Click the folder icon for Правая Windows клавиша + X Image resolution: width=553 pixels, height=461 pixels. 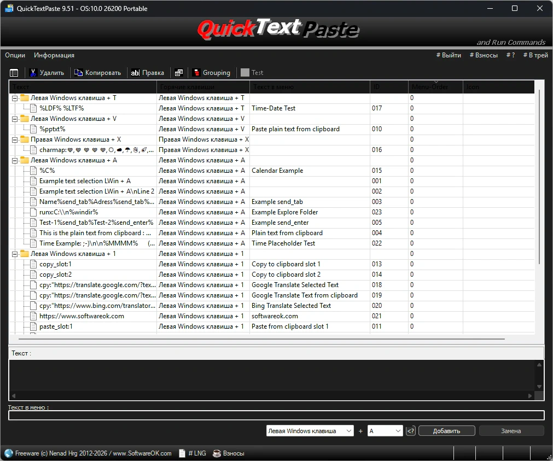click(x=24, y=139)
